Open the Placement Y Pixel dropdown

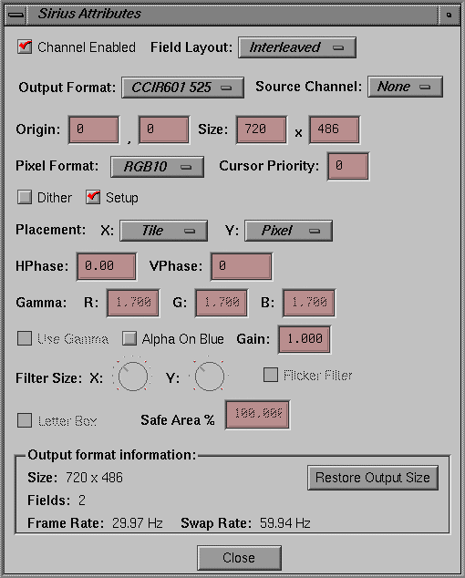(289, 231)
